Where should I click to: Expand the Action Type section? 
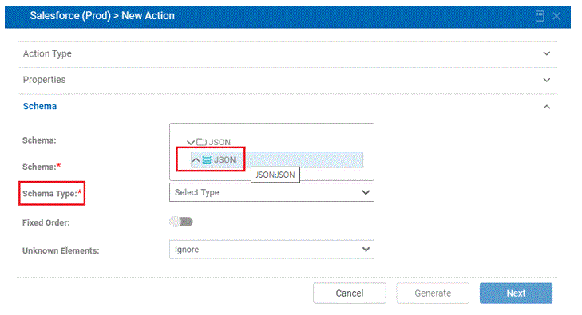click(547, 53)
